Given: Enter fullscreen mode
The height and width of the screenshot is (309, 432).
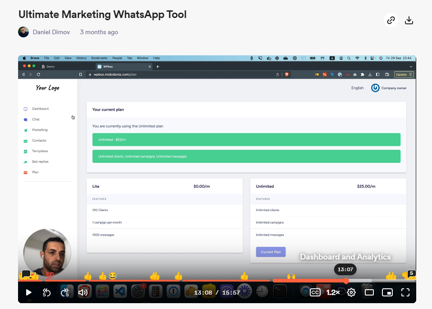Looking at the screenshot, I should point(405,292).
